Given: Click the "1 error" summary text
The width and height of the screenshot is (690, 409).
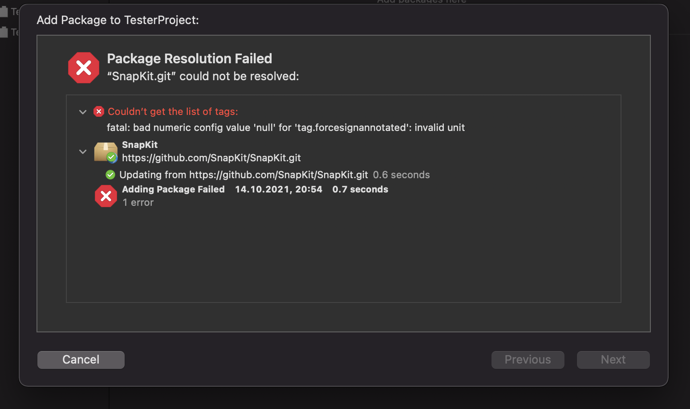Looking at the screenshot, I should [x=138, y=202].
